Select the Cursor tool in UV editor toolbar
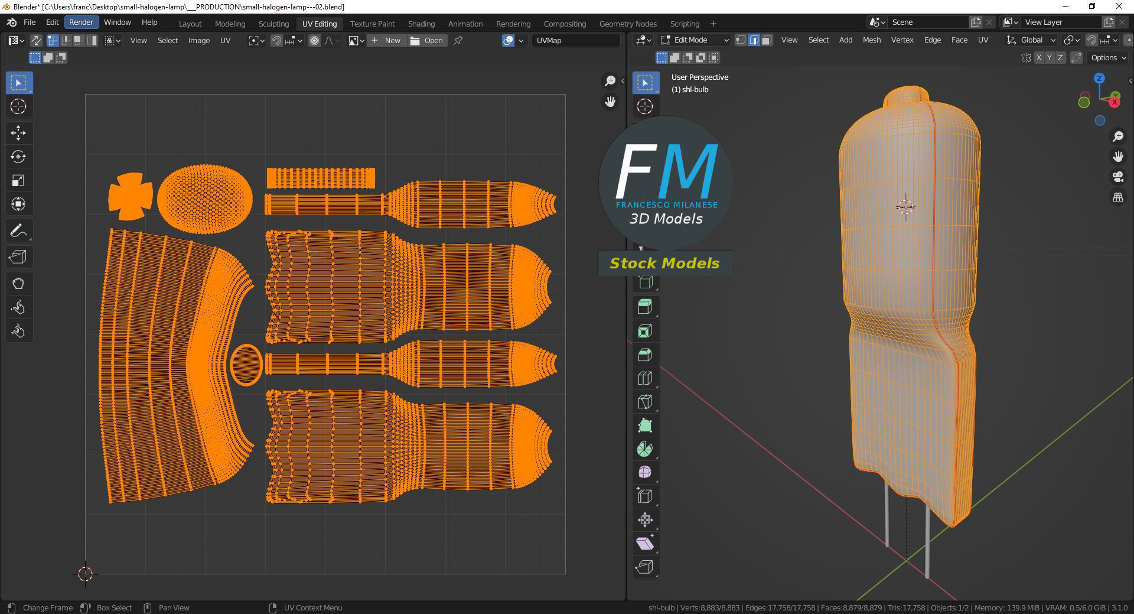Screen dimensions: 1134x614 [x=18, y=106]
